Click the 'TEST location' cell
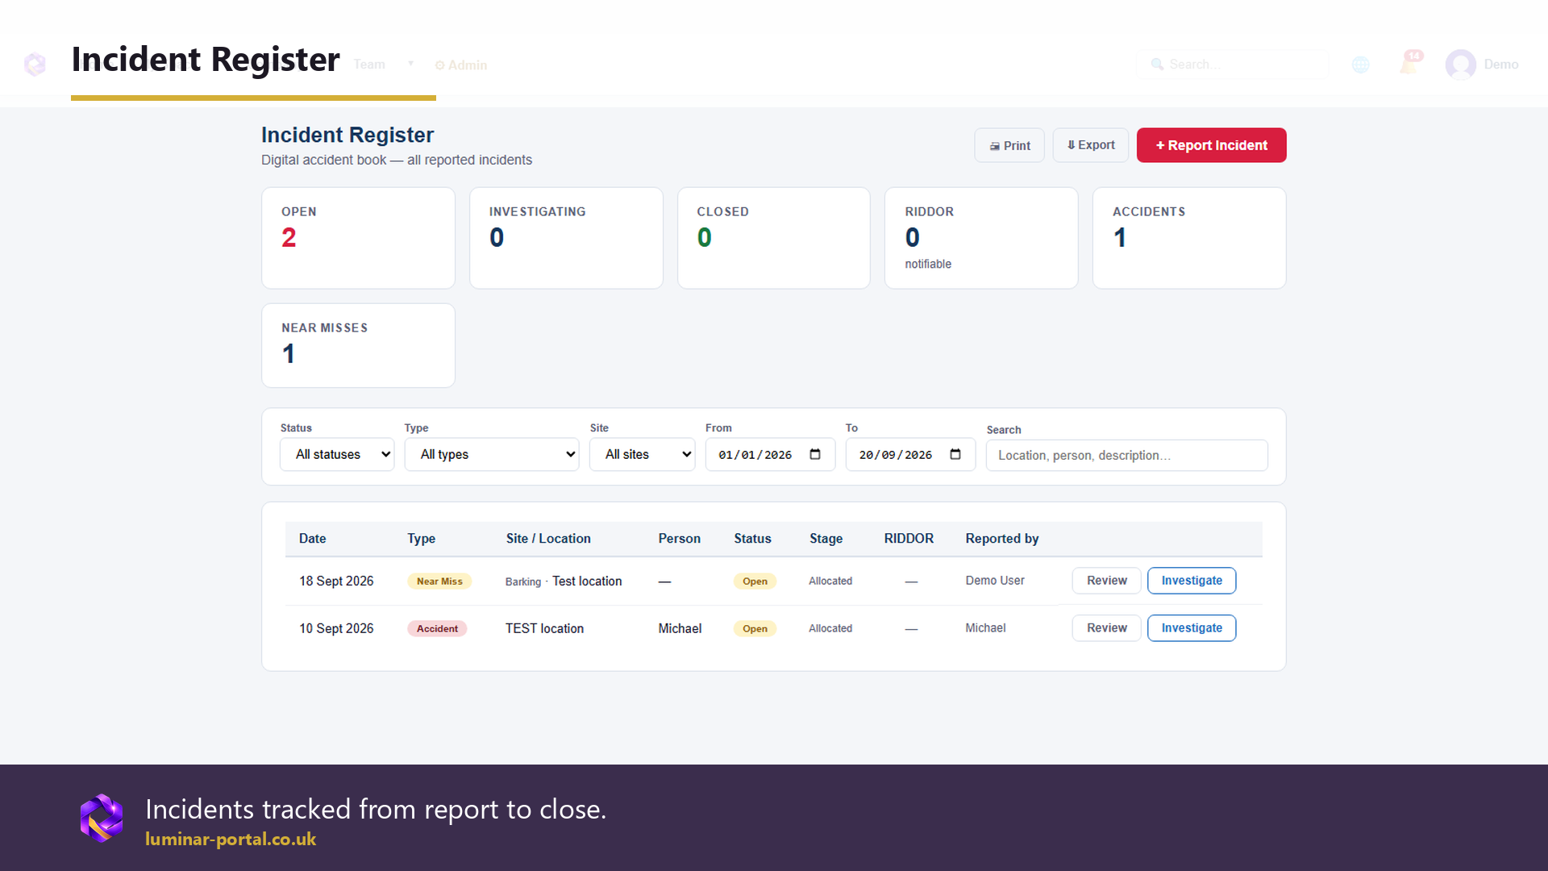Viewport: 1548px width, 871px height. pos(544,628)
